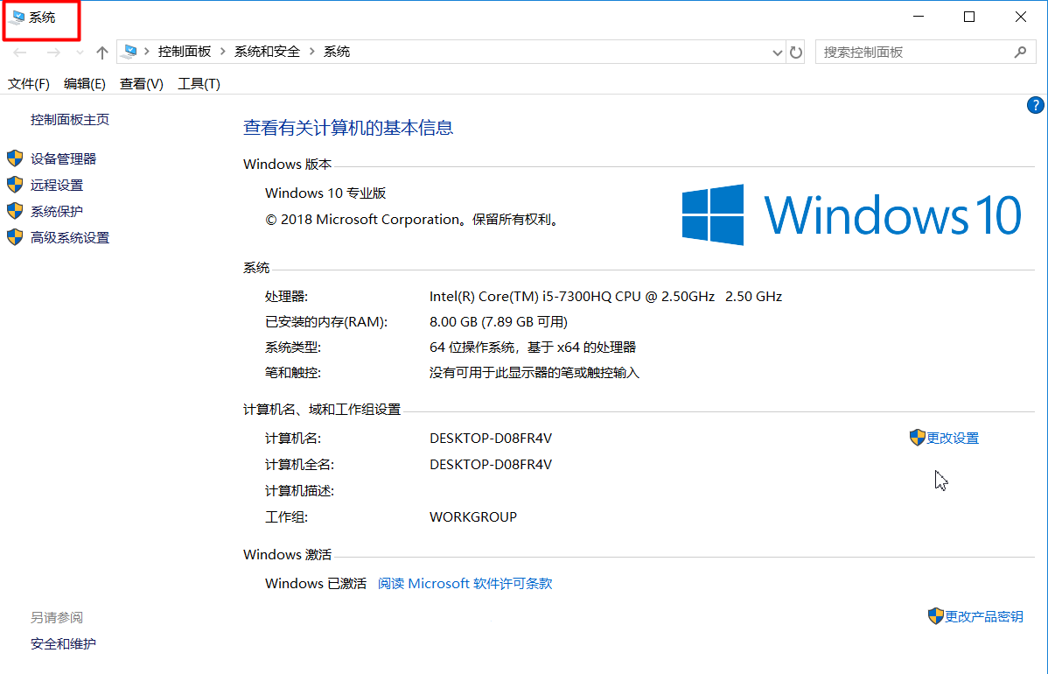Screen dimensions: 1048x674
Task: Click shield icon beside 远程设置
Action: tap(15, 185)
